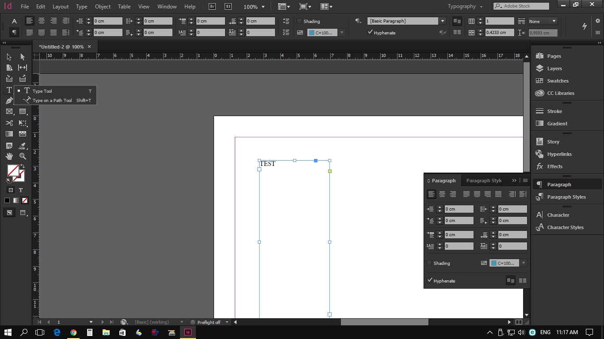The width and height of the screenshot is (604, 339).
Task: Select the Pen tool
Action: click(x=9, y=101)
